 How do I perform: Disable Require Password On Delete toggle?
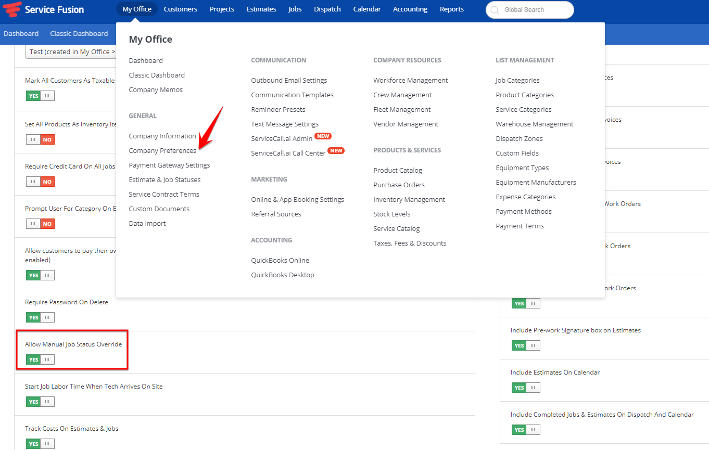coord(40,317)
